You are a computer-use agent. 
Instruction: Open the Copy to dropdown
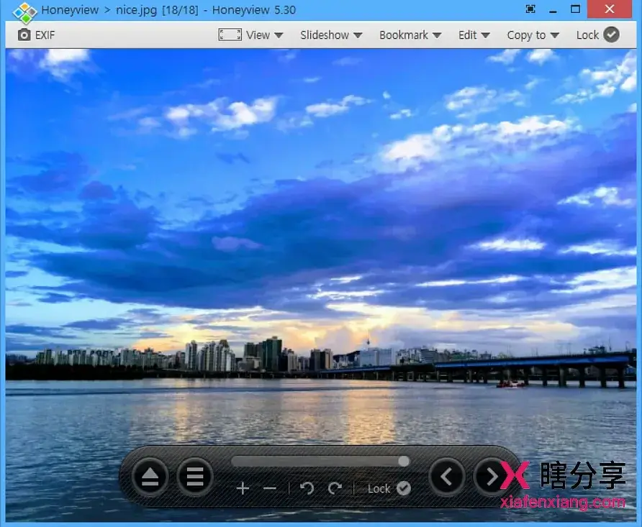[533, 35]
